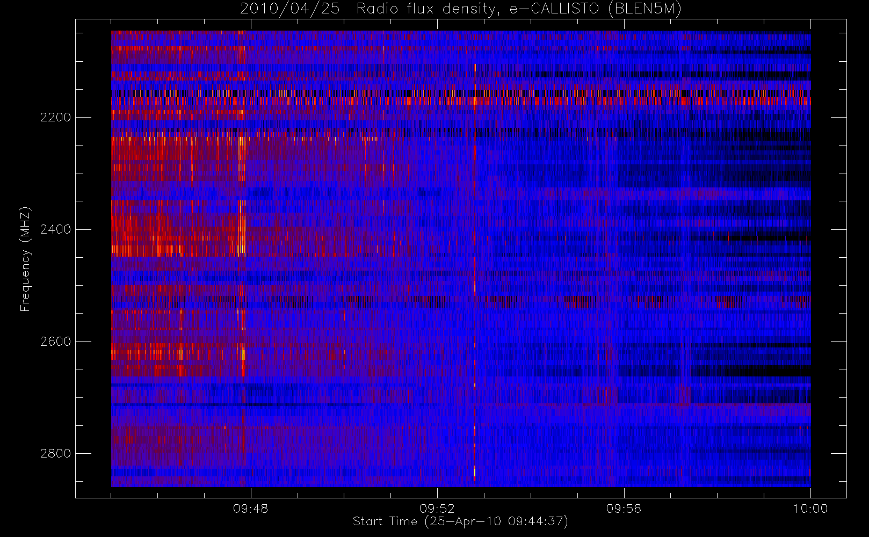Click the '09:56' time axis label

[624, 509]
